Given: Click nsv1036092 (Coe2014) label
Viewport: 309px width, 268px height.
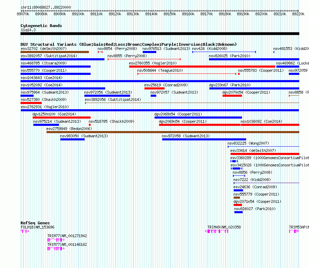Looking at the screenshot, I should click(261, 121).
